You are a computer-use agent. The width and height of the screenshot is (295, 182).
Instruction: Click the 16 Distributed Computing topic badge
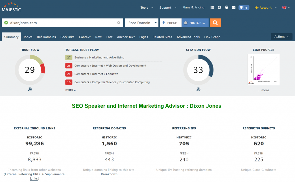tap(69, 82)
